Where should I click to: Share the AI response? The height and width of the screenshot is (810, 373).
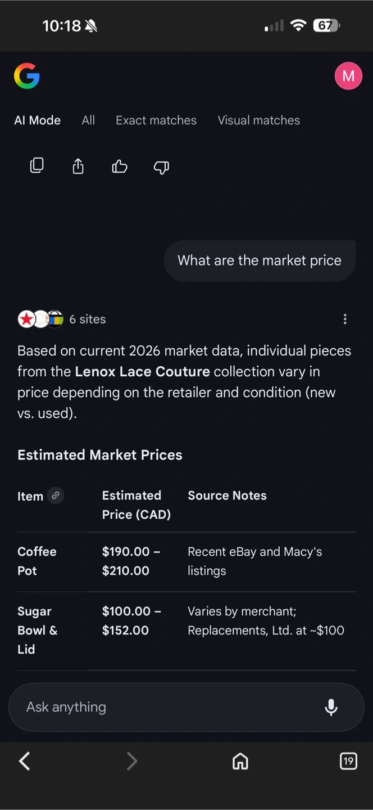[78, 166]
